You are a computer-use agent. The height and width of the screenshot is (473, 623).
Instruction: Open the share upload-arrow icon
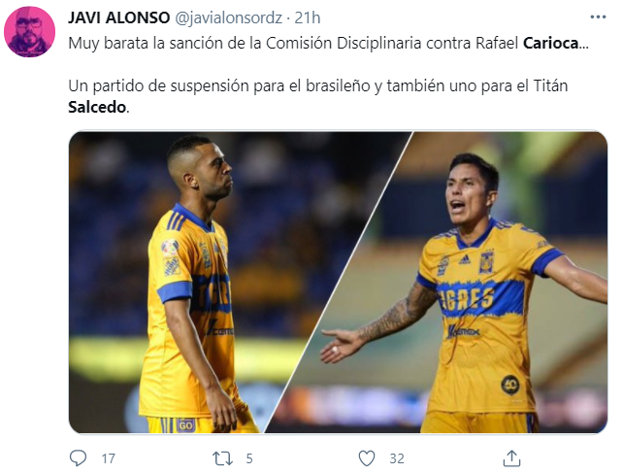point(511,458)
